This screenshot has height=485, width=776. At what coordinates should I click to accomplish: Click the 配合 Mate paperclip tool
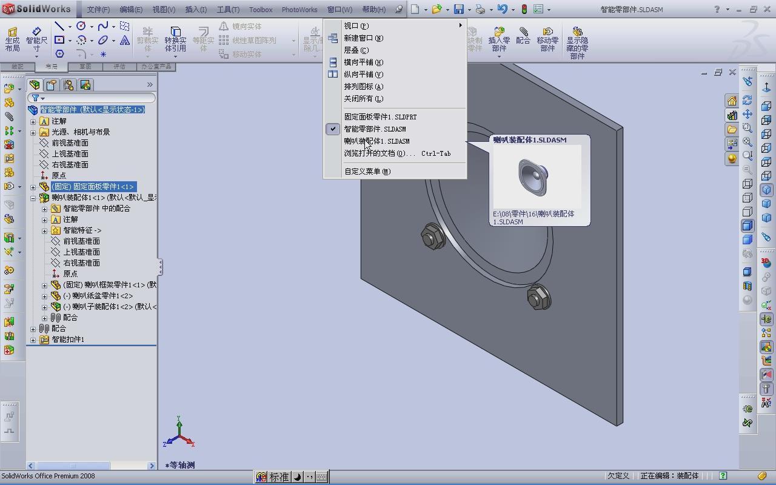[523, 36]
